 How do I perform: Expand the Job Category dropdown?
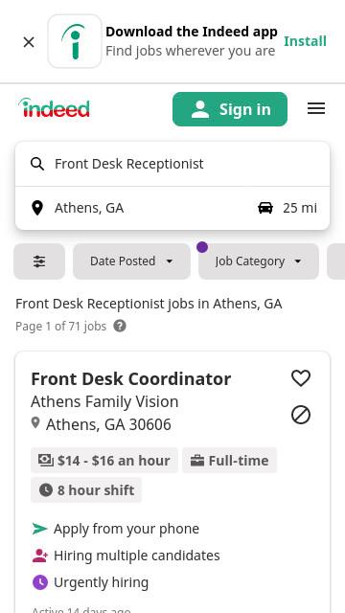coord(259,261)
